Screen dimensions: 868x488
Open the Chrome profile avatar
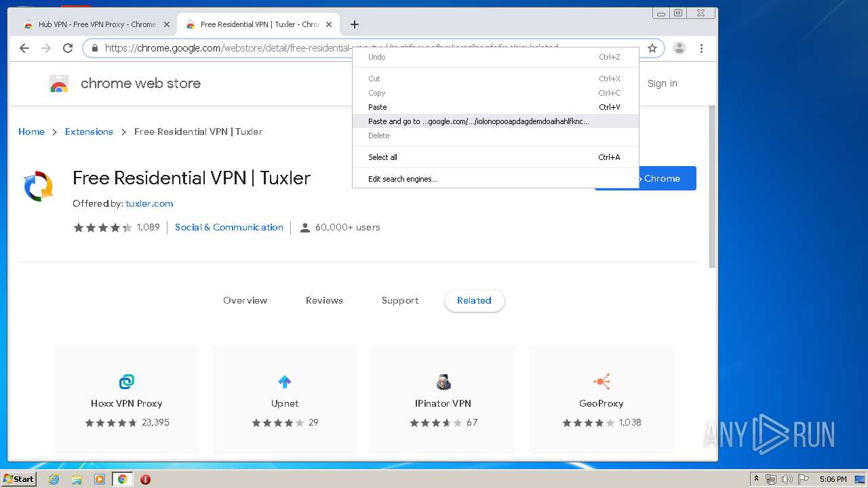click(x=679, y=48)
